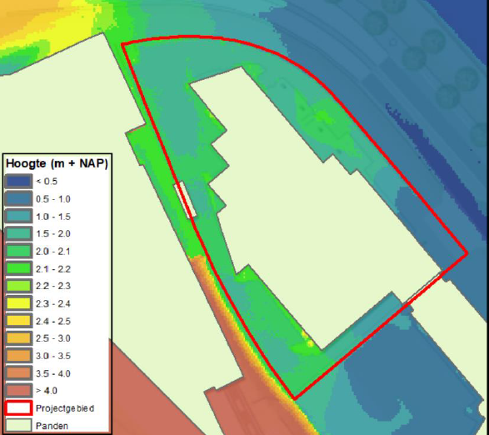This screenshot has width=489, height=435.
Task: Click the '2.2 - 2.3' lime legend swatch
Action: (x=18, y=286)
